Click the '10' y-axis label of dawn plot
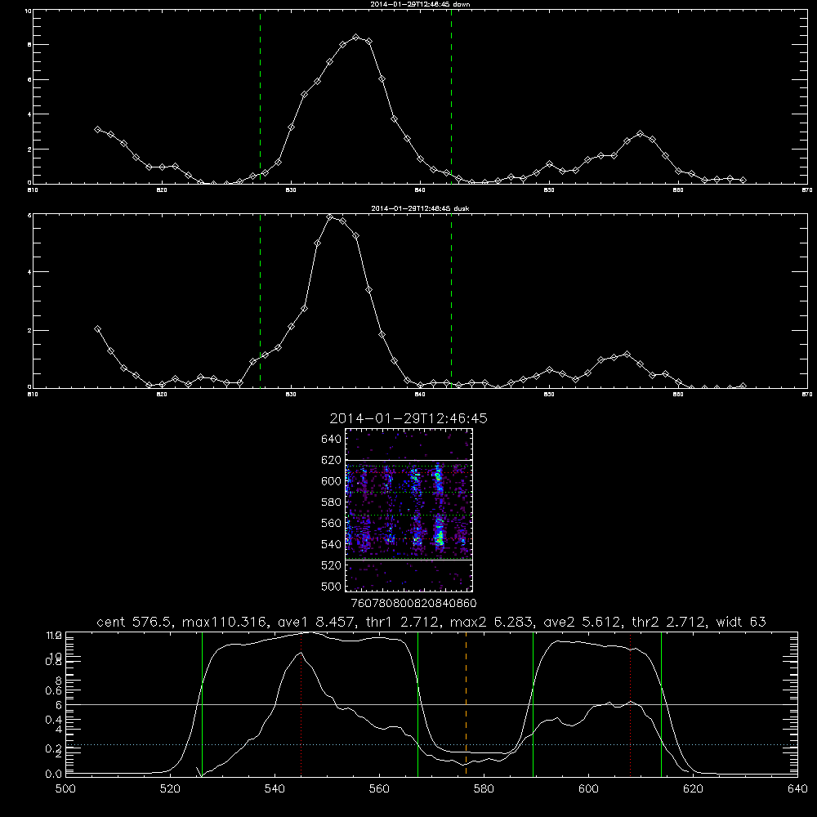Screen dimensions: 817x817 click(28, 11)
